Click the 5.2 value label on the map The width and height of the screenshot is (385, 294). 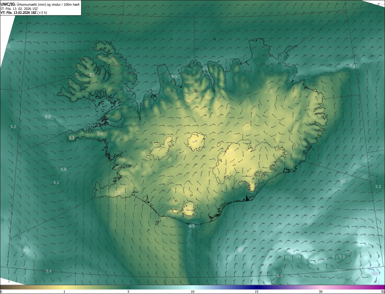[x=13, y=127]
